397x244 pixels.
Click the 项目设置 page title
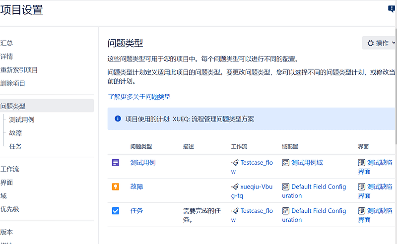[21, 10]
